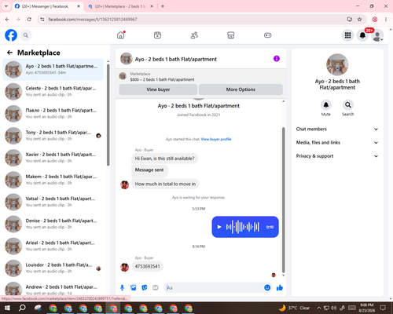Choose a GIF icon in composer

(156, 288)
